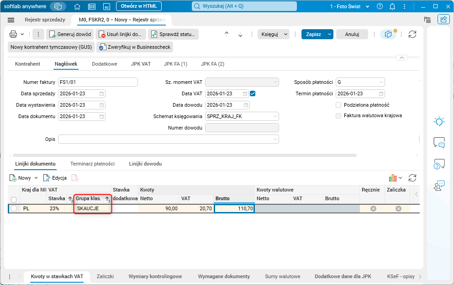This screenshot has width=454, height=285.
Task: Click the Anuluj button
Action: coord(352,34)
